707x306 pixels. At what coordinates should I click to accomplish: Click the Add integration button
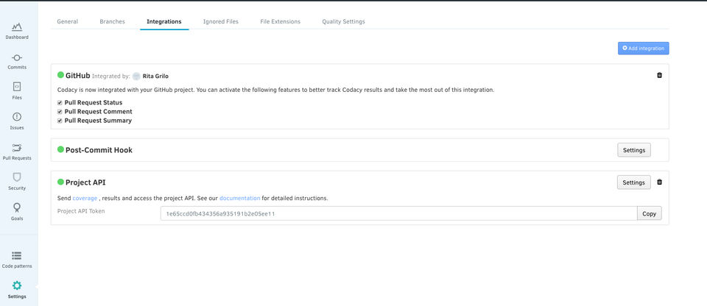tap(643, 49)
